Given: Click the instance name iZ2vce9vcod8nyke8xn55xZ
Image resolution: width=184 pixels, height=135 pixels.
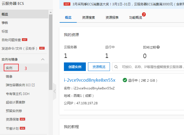Looking at the screenshot, I should coord(94,88).
